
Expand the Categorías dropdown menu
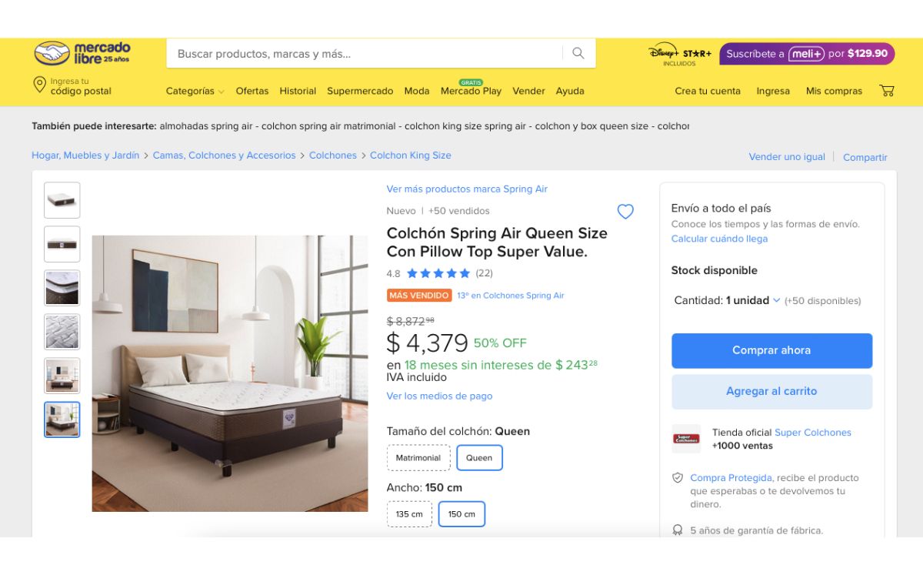click(x=195, y=91)
